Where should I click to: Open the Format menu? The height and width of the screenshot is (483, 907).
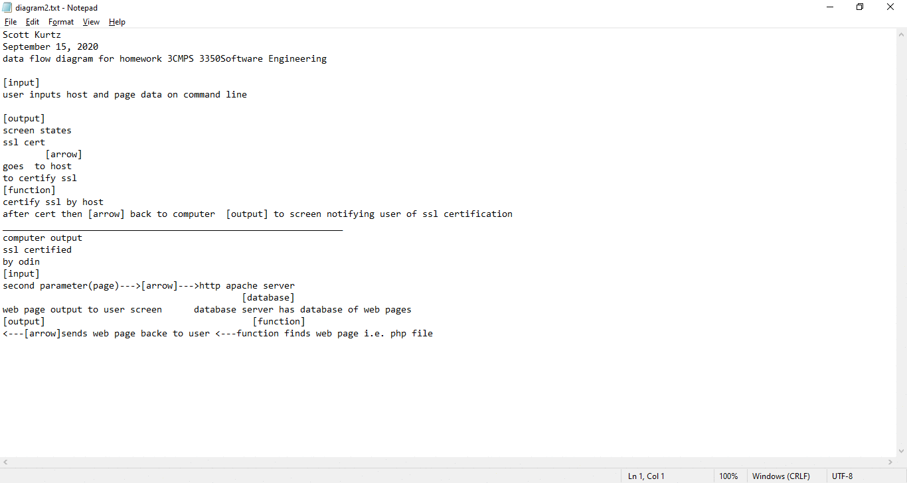[x=61, y=22]
